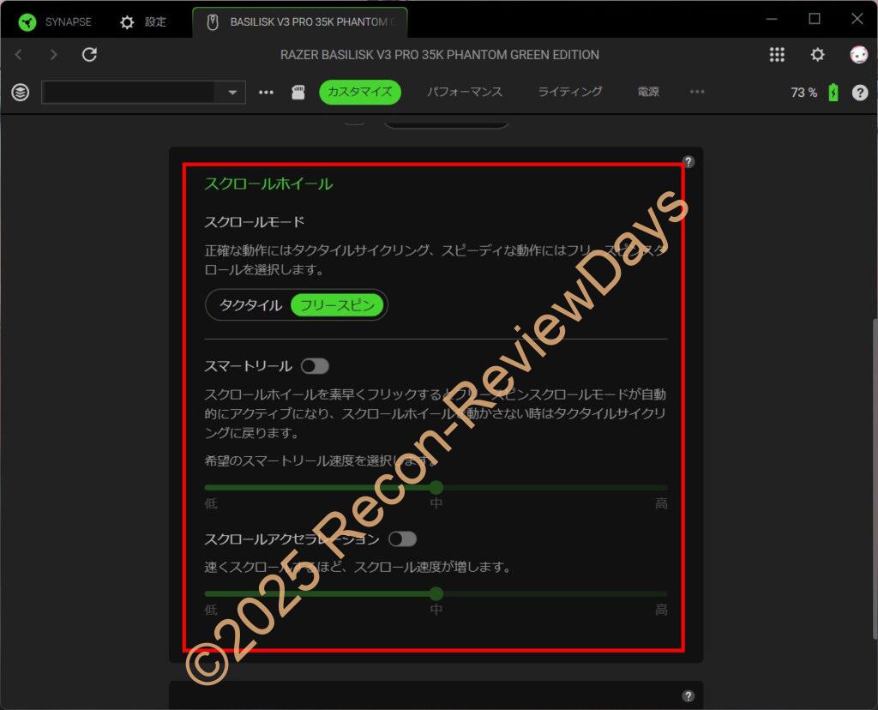878x710 pixels.
Task: Expand the profile dropdown arrow
Action: (x=232, y=93)
